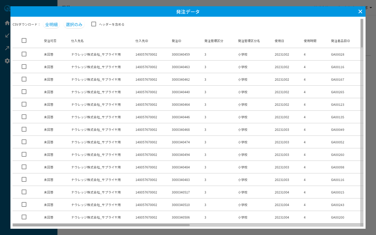This screenshot has height=235, width=376.
Task: Select item ID GA00200 cell
Action: pos(338,218)
